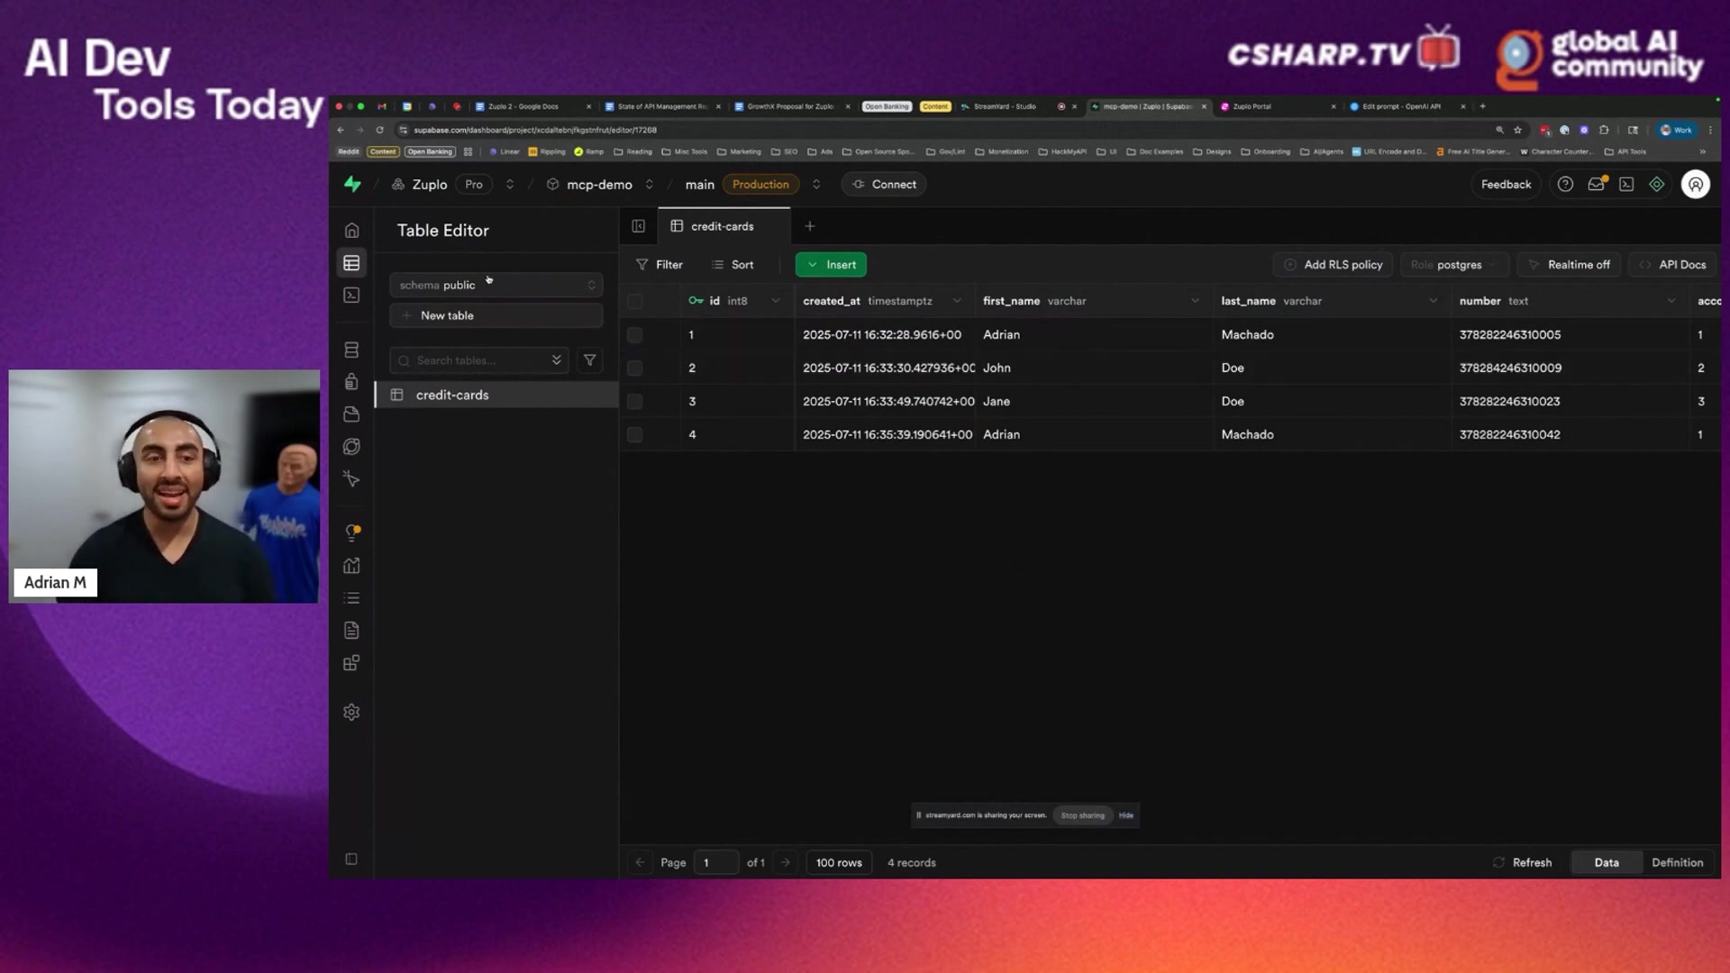Open the Advisors lightbulb sidebar icon
The width and height of the screenshot is (1730, 973).
tap(351, 533)
